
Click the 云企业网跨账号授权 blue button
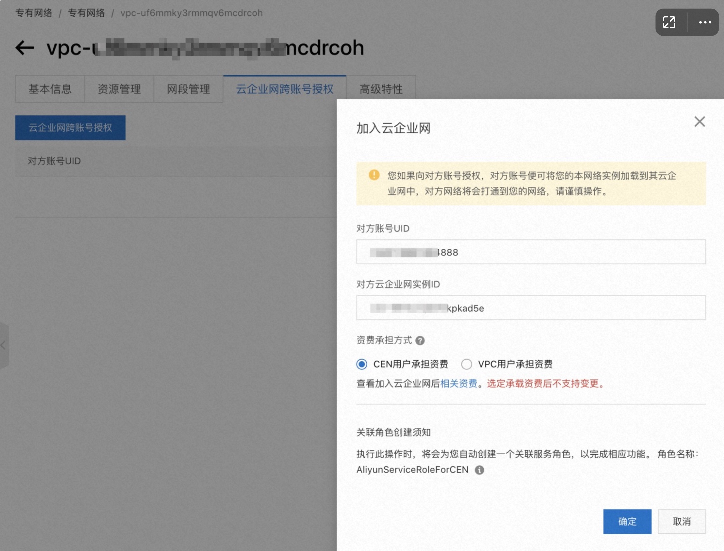[x=70, y=128]
